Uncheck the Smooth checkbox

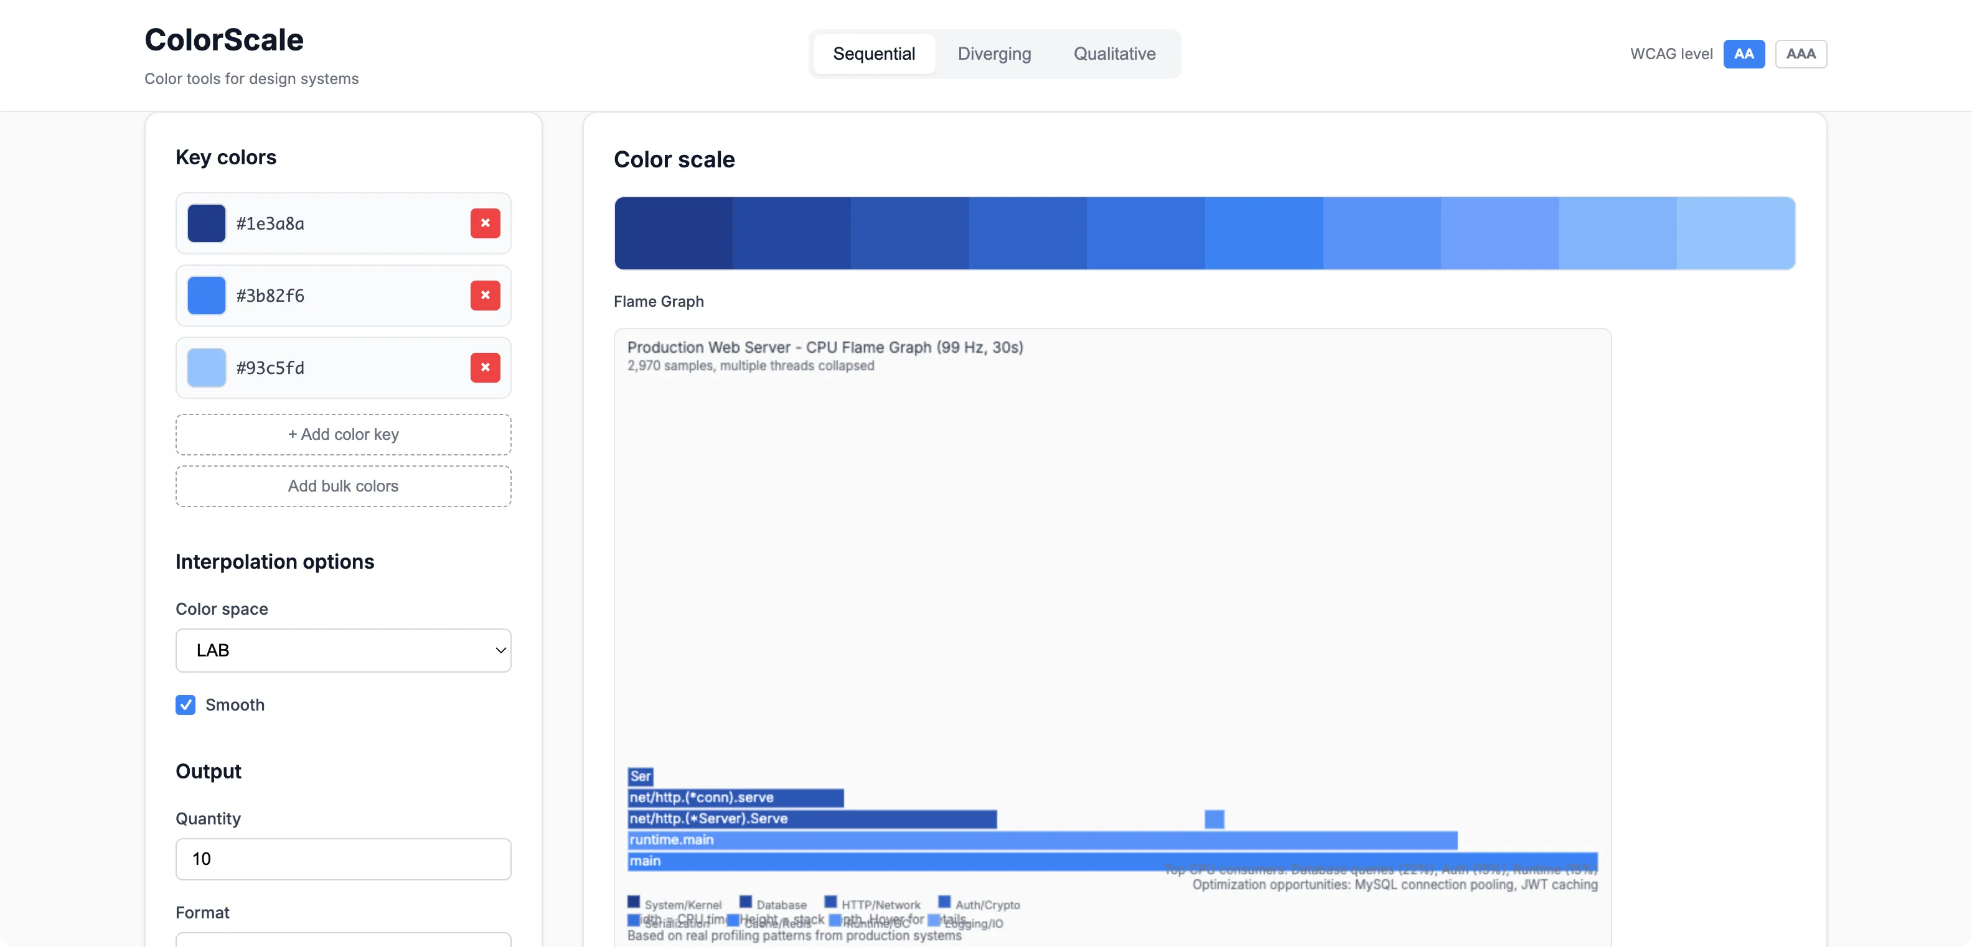click(x=185, y=704)
